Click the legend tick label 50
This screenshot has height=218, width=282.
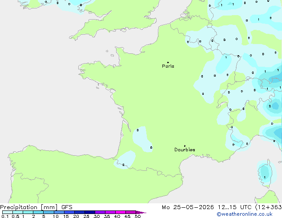137,216
